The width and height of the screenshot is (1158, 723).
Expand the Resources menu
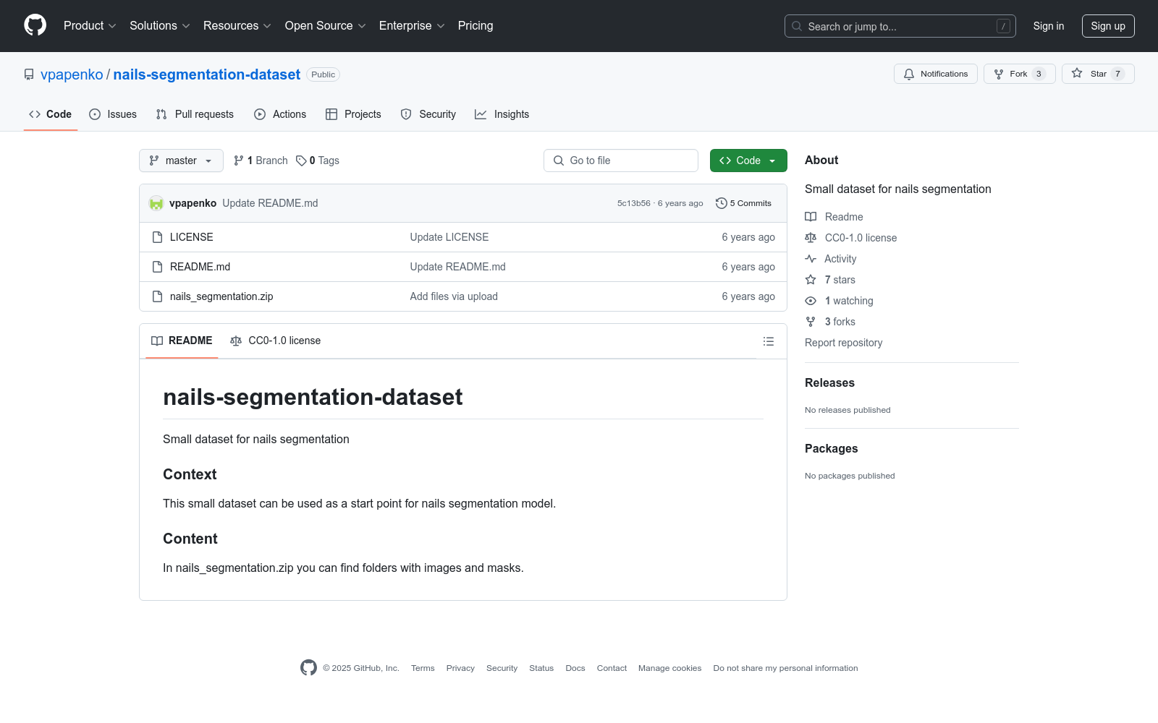point(237,25)
